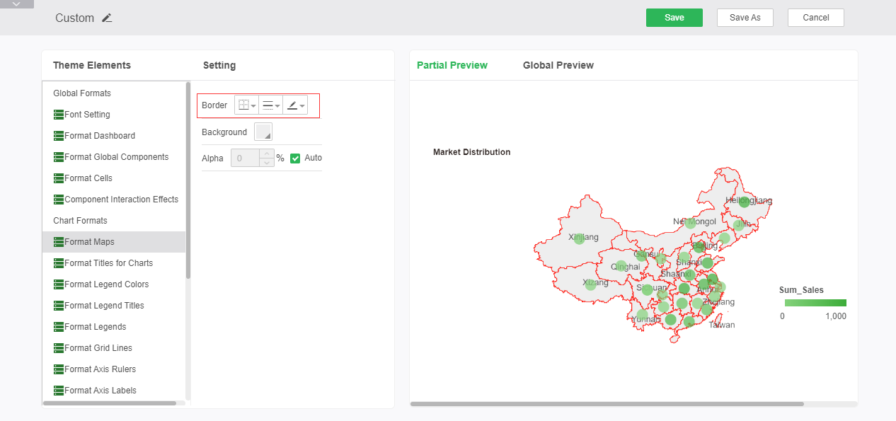
Task: Click the Save As button
Action: click(x=745, y=18)
